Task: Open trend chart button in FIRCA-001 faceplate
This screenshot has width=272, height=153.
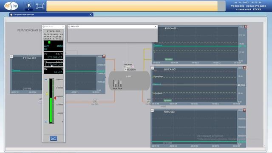Action: [54, 138]
